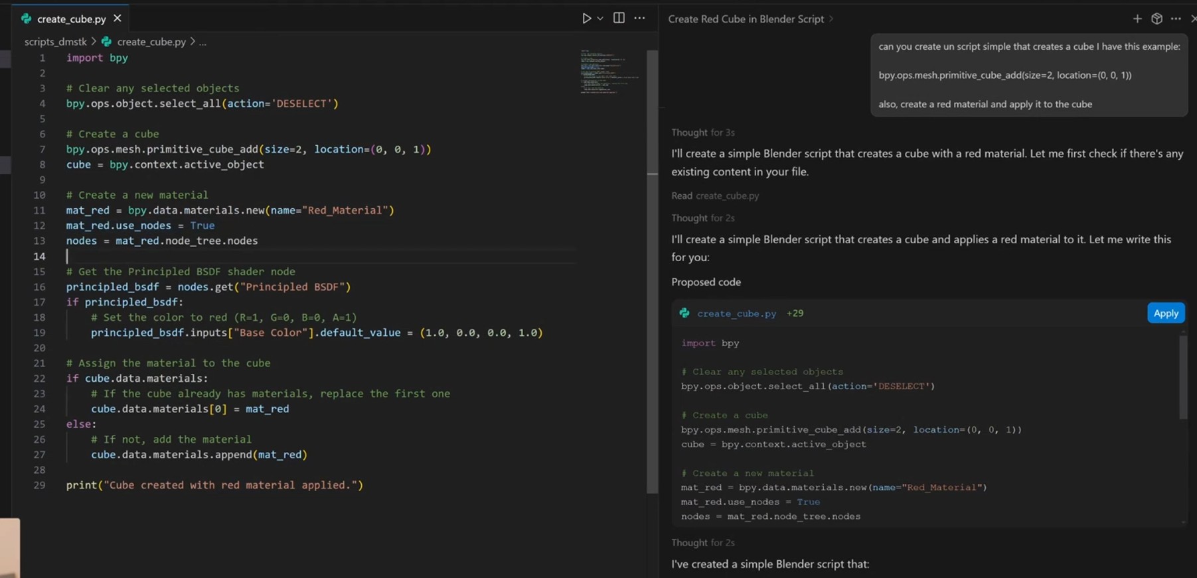Open chat panel more options ellipsis
The height and width of the screenshot is (578, 1197).
(1176, 19)
